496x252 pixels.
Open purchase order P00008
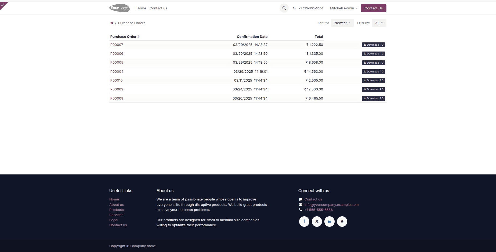[117, 98]
